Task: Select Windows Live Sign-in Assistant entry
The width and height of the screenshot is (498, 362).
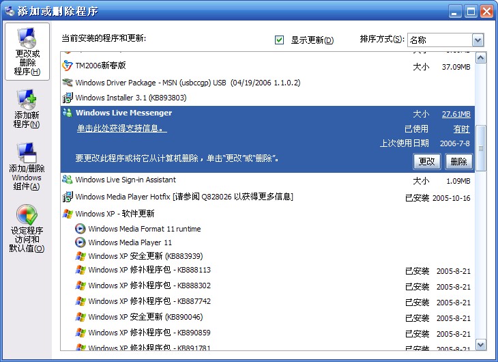Action: point(267,180)
